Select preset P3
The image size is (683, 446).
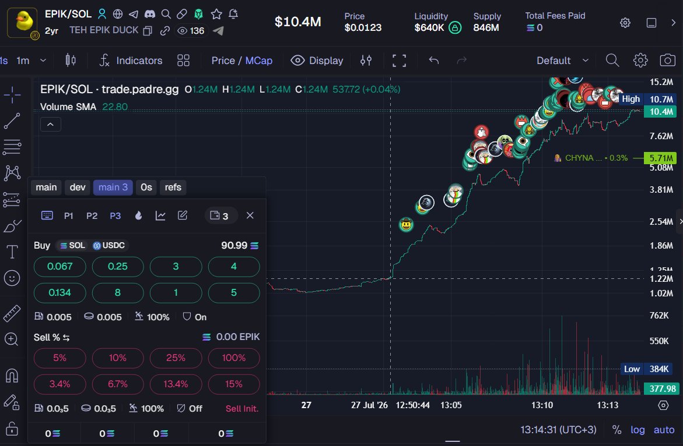pos(115,216)
